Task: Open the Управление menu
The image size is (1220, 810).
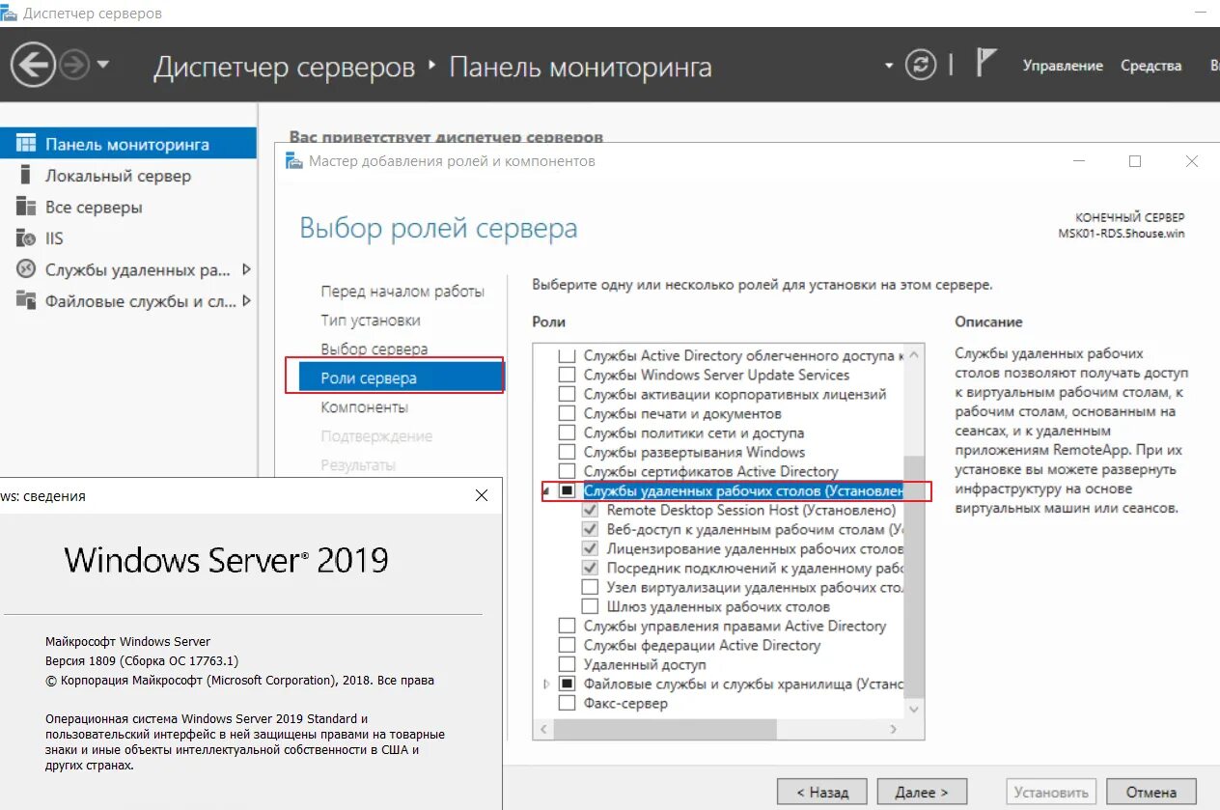Action: tap(1063, 66)
